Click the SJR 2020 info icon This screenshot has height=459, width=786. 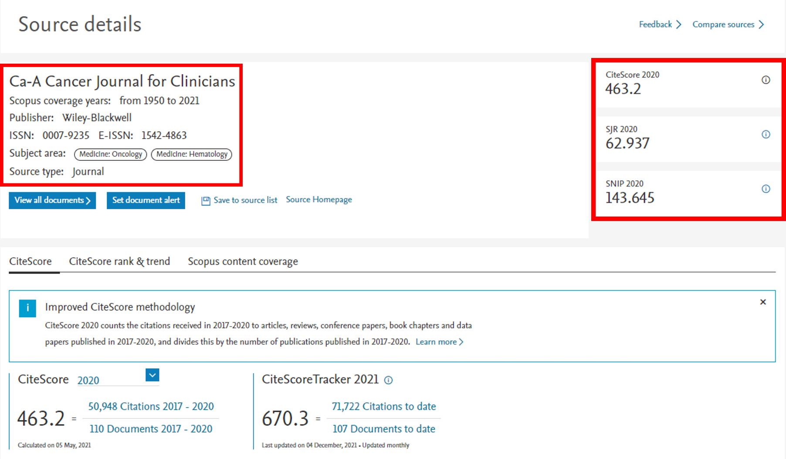coord(766,134)
